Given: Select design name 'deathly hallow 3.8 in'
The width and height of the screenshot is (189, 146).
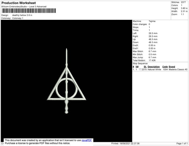Looking at the screenshot, I should pyautogui.click(x=22, y=15).
